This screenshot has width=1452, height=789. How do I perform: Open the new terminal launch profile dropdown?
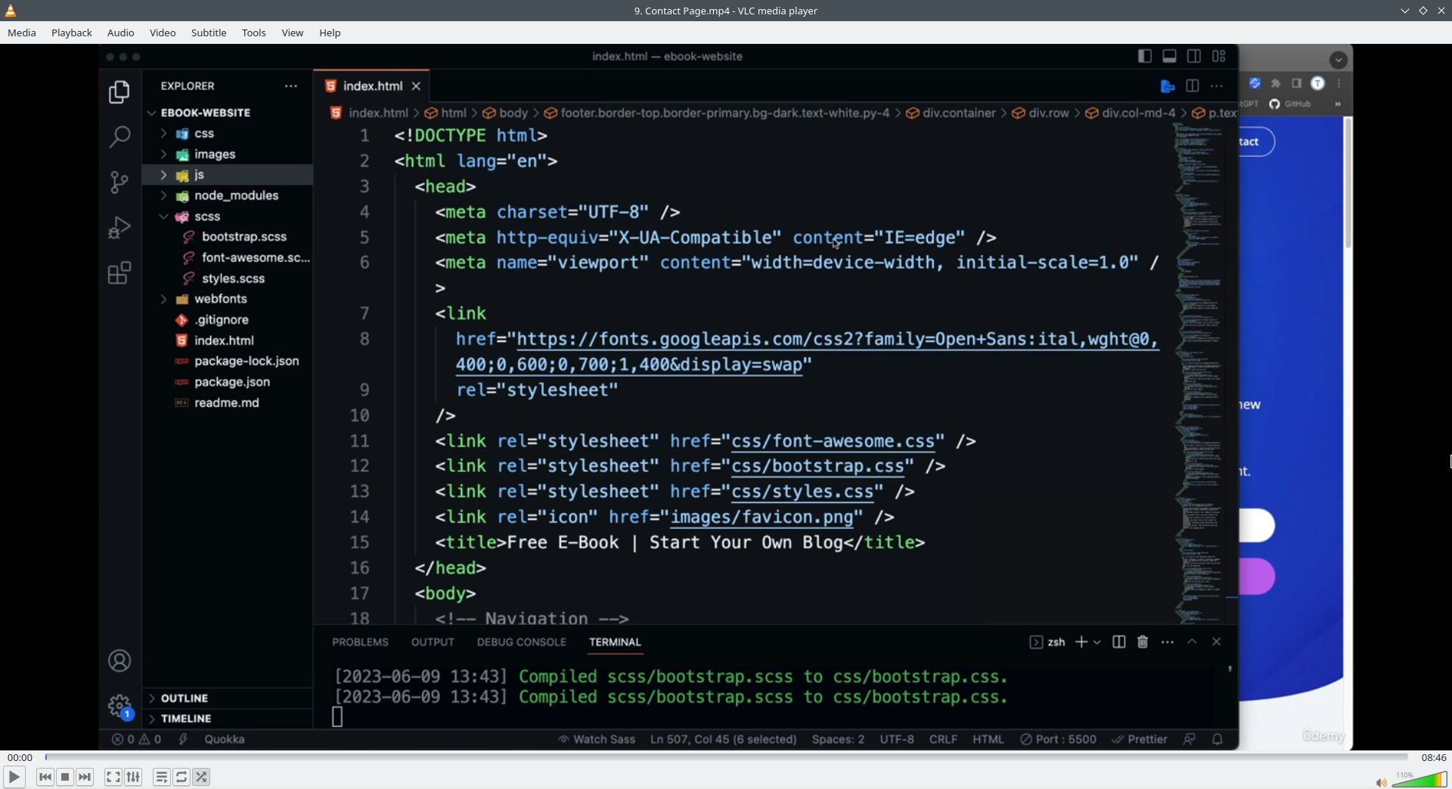[1097, 642]
